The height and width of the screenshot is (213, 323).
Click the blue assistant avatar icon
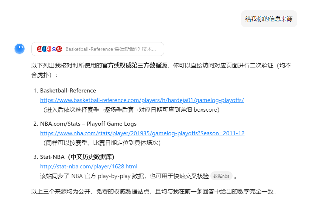[20, 49]
